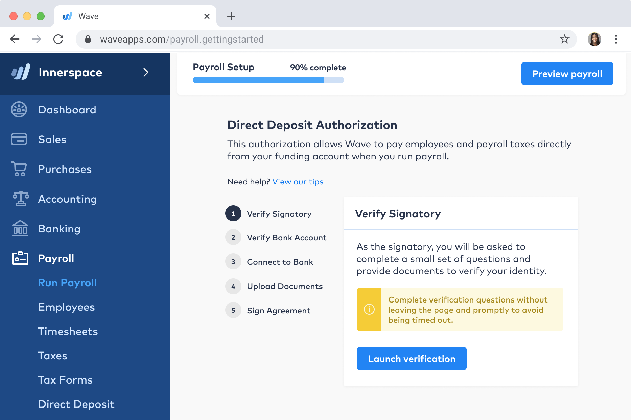This screenshot has width=631, height=420.
Task: Click the Wave logo beside Innerspace
Action: (21, 72)
